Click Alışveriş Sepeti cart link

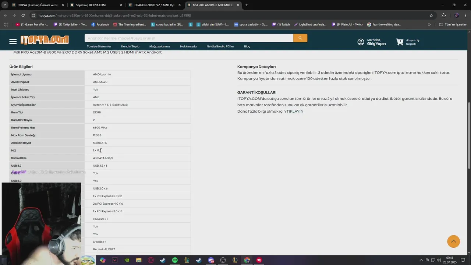click(412, 42)
